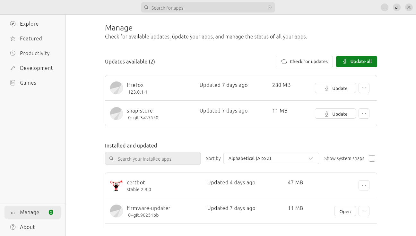
Task: Update the snap-store snap
Action: pos(335,114)
